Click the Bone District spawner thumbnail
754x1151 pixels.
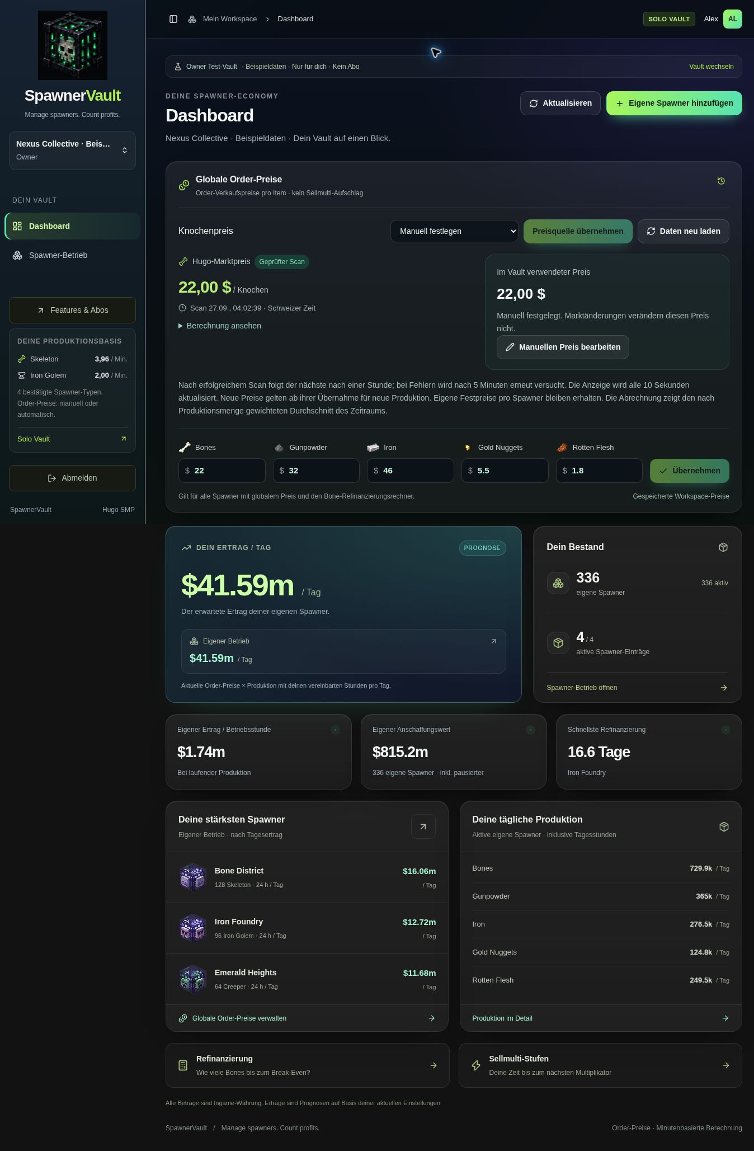pyautogui.click(x=193, y=877)
